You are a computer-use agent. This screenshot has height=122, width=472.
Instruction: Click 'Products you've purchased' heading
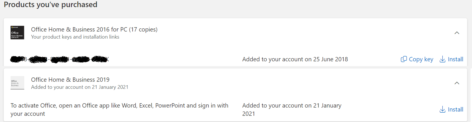tap(50, 5)
